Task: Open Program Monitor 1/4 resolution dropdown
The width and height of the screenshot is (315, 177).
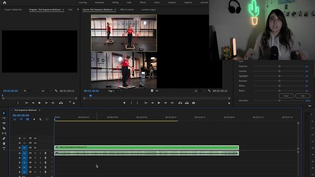Action: point(46,91)
